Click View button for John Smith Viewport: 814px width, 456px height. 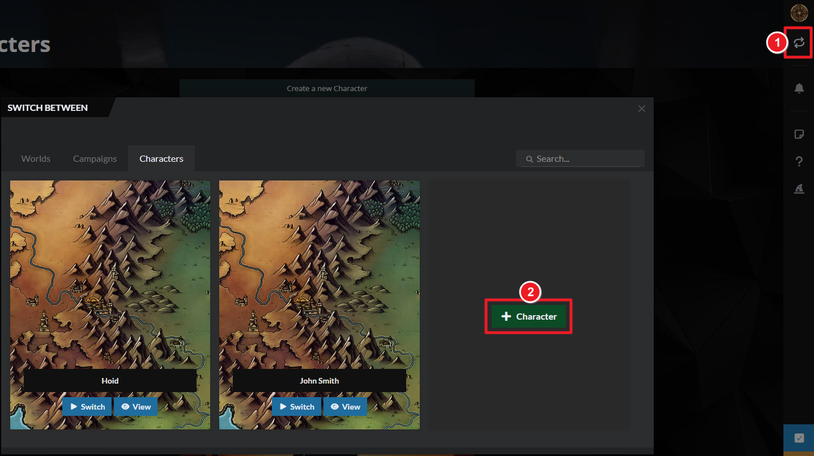pos(346,406)
